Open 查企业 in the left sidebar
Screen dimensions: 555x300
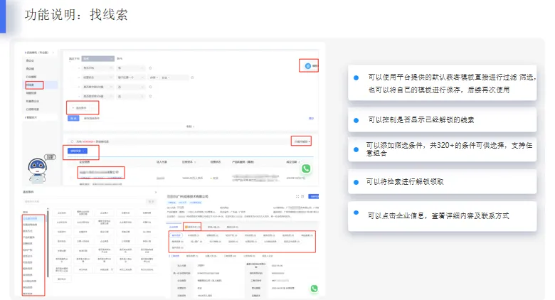pos(30,60)
